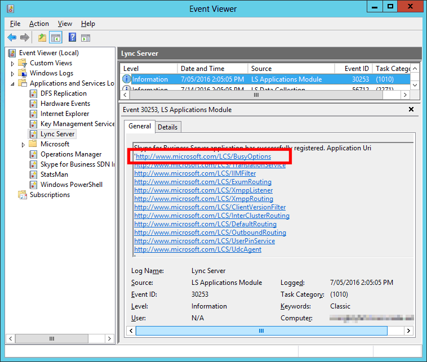Sort events by Task Category column
Screen dimensions: 427x362
click(x=392, y=69)
